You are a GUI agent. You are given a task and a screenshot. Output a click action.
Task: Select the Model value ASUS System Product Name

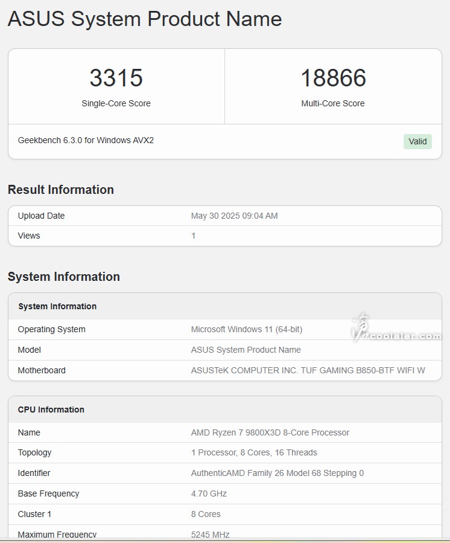(246, 350)
